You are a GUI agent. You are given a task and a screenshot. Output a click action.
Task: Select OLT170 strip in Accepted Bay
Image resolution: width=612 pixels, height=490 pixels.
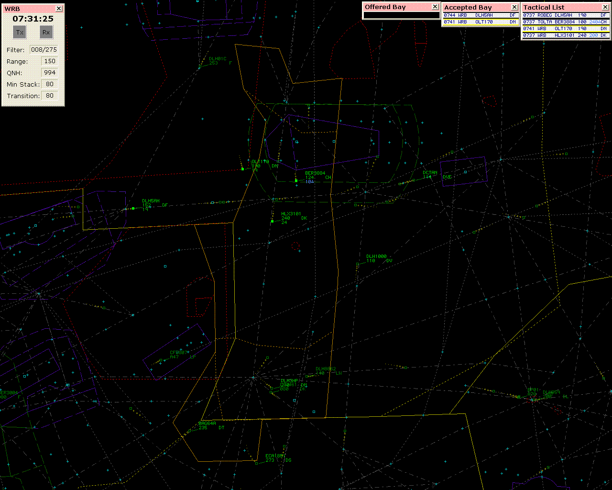[x=480, y=22]
